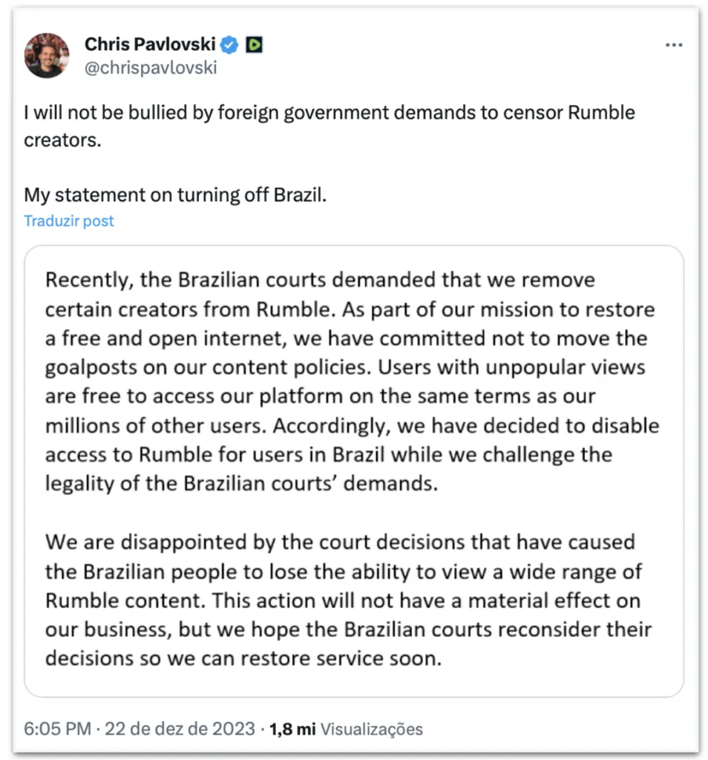Click the blue verified checkmark badge
Viewport: 708px width, 760px height.
coord(229,45)
